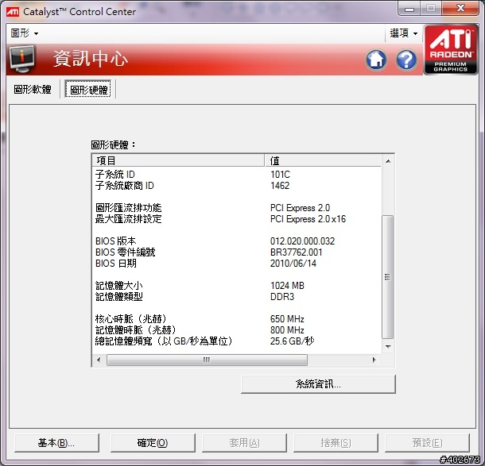The image size is (485, 466).
Task: Click the 預設(E) button
Action: [x=427, y=443]
